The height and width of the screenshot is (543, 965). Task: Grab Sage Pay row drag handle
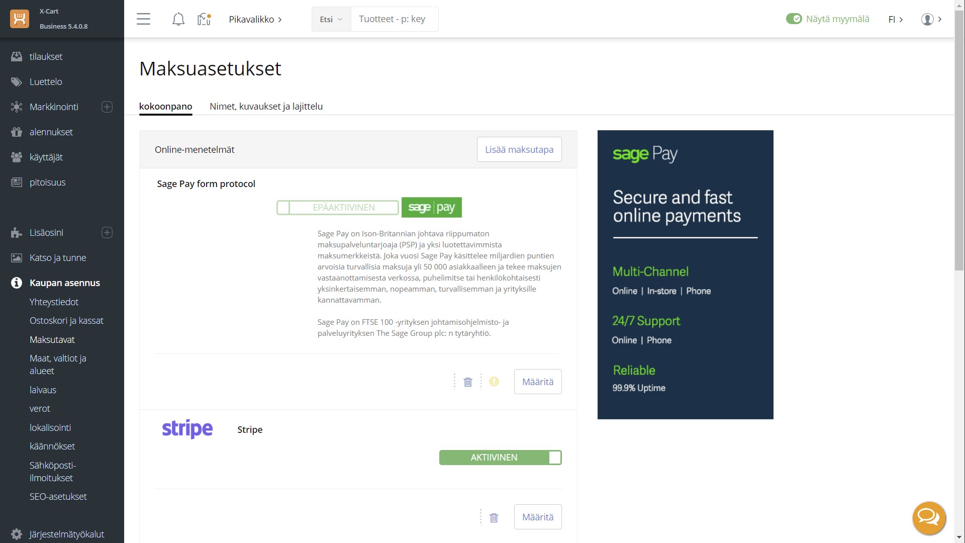[454, 382]
